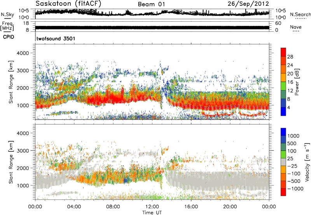This screenshot has width=311, height=215.
Task: Click Velocity colorbar tick '-1000'
Action: tap(295, 189)
